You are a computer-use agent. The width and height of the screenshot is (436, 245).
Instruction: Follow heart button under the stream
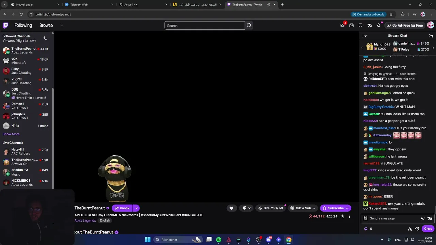231,208
